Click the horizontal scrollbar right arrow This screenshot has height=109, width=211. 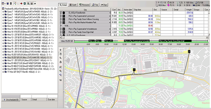tap(207, 38)
